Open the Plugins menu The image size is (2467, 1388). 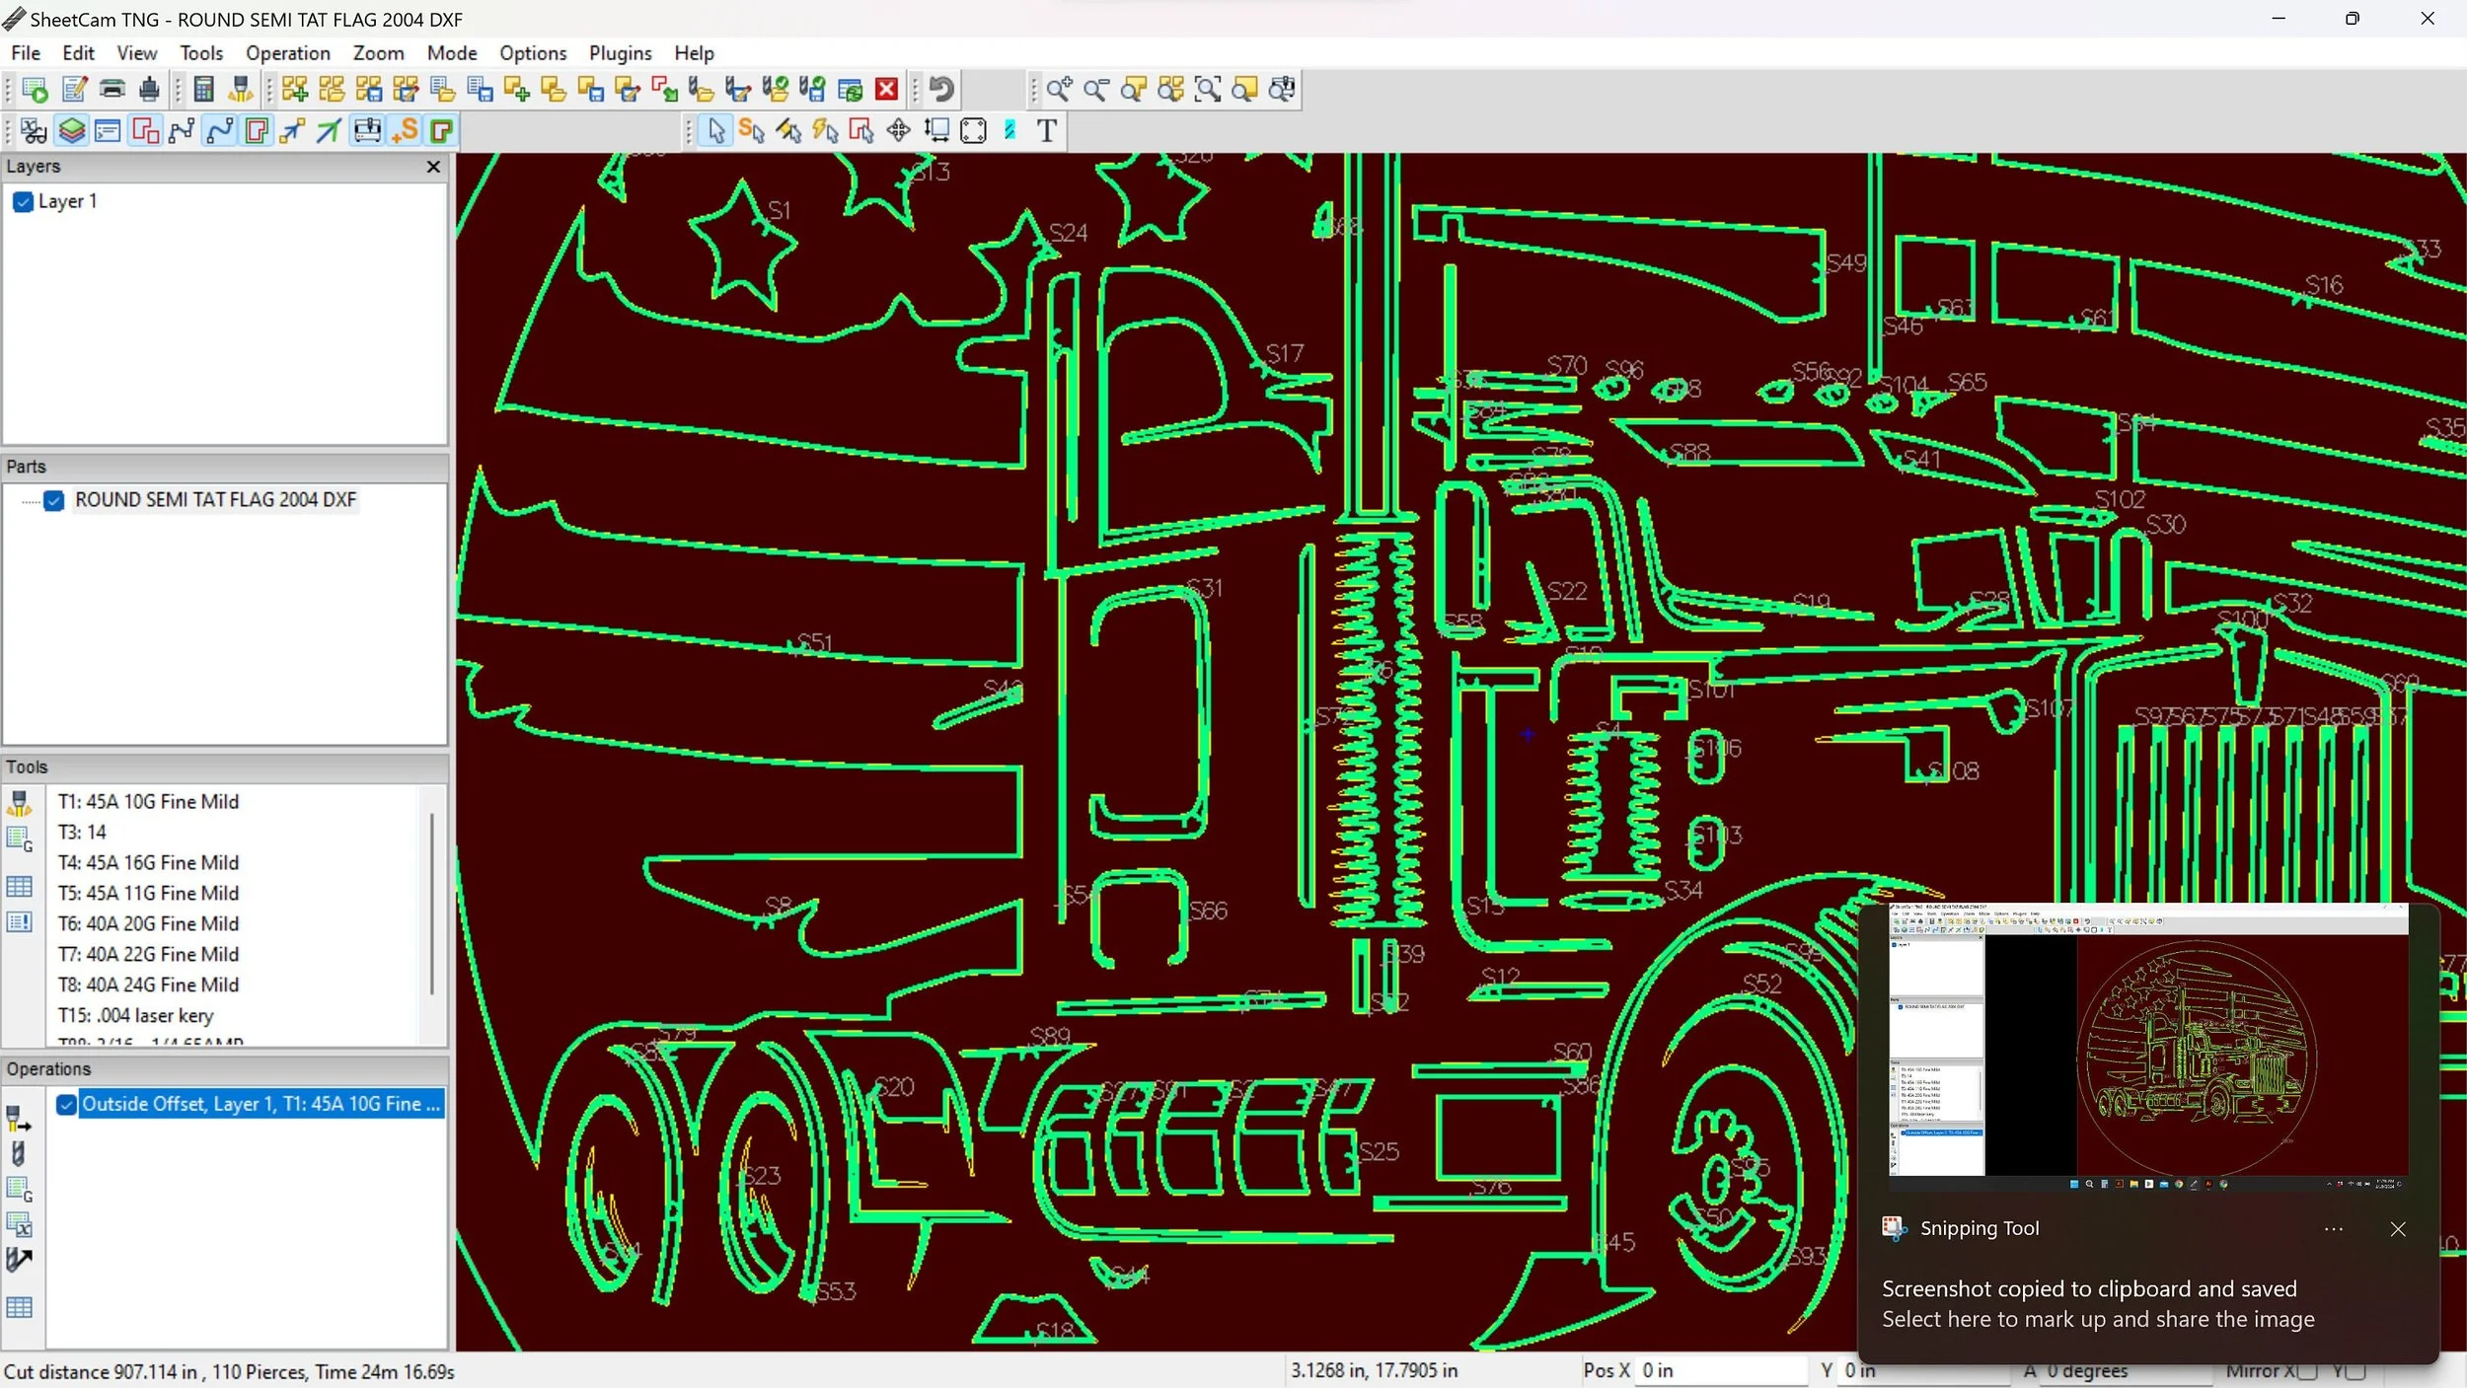coord(620,53)
